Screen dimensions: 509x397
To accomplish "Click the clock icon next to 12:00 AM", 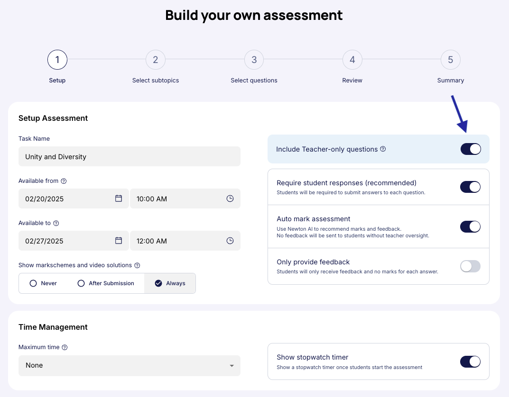I will point(230,241).
